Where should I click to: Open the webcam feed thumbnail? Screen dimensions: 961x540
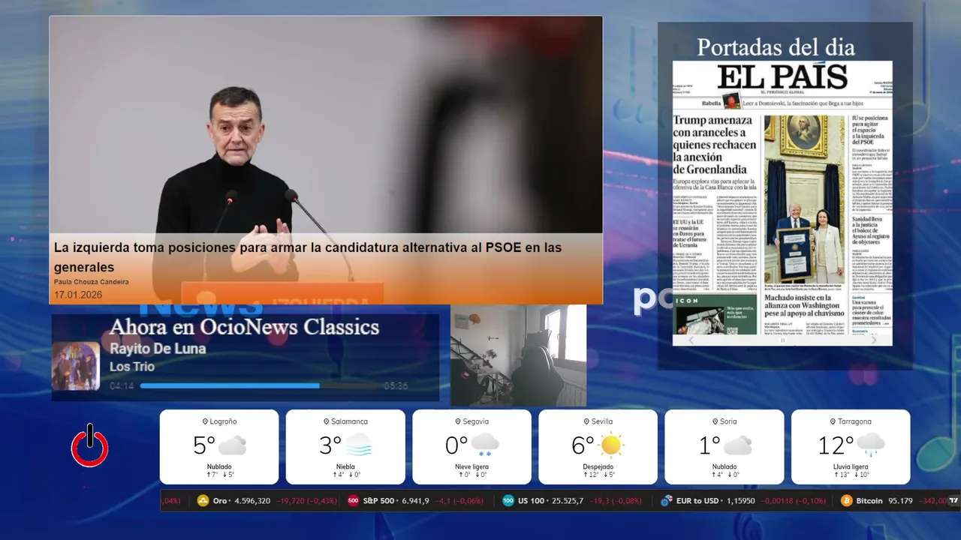point(518,355)
